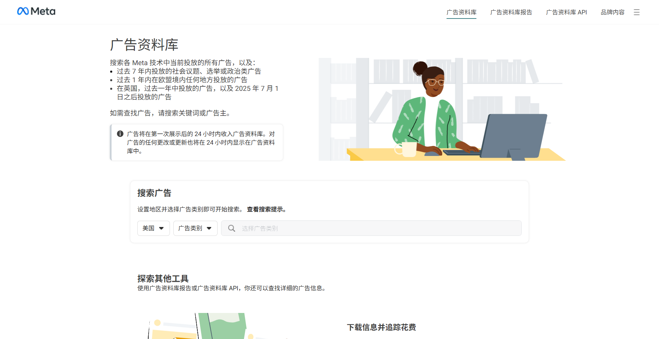The image size is (659, 339).
Task: Click the Meta logo
Action: click(x=36, y=11)
